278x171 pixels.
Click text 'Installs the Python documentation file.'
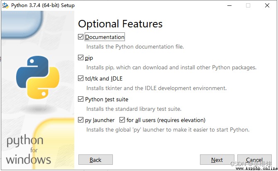click(135, 46)
